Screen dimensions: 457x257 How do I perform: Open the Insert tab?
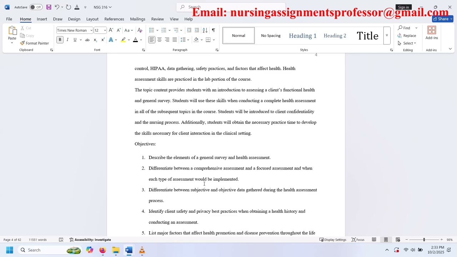click(42, 19)
